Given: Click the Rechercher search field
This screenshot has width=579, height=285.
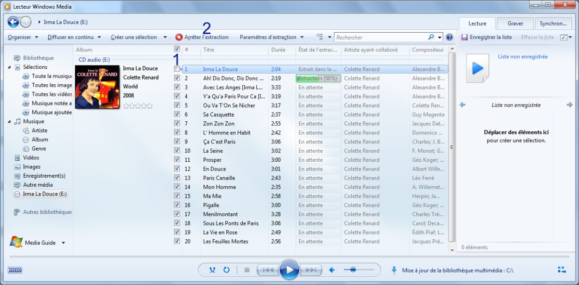Looking at the screenshot, I should point(381,37).
